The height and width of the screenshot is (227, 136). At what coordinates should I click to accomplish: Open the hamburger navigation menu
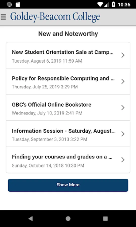[x=3, y=17]
